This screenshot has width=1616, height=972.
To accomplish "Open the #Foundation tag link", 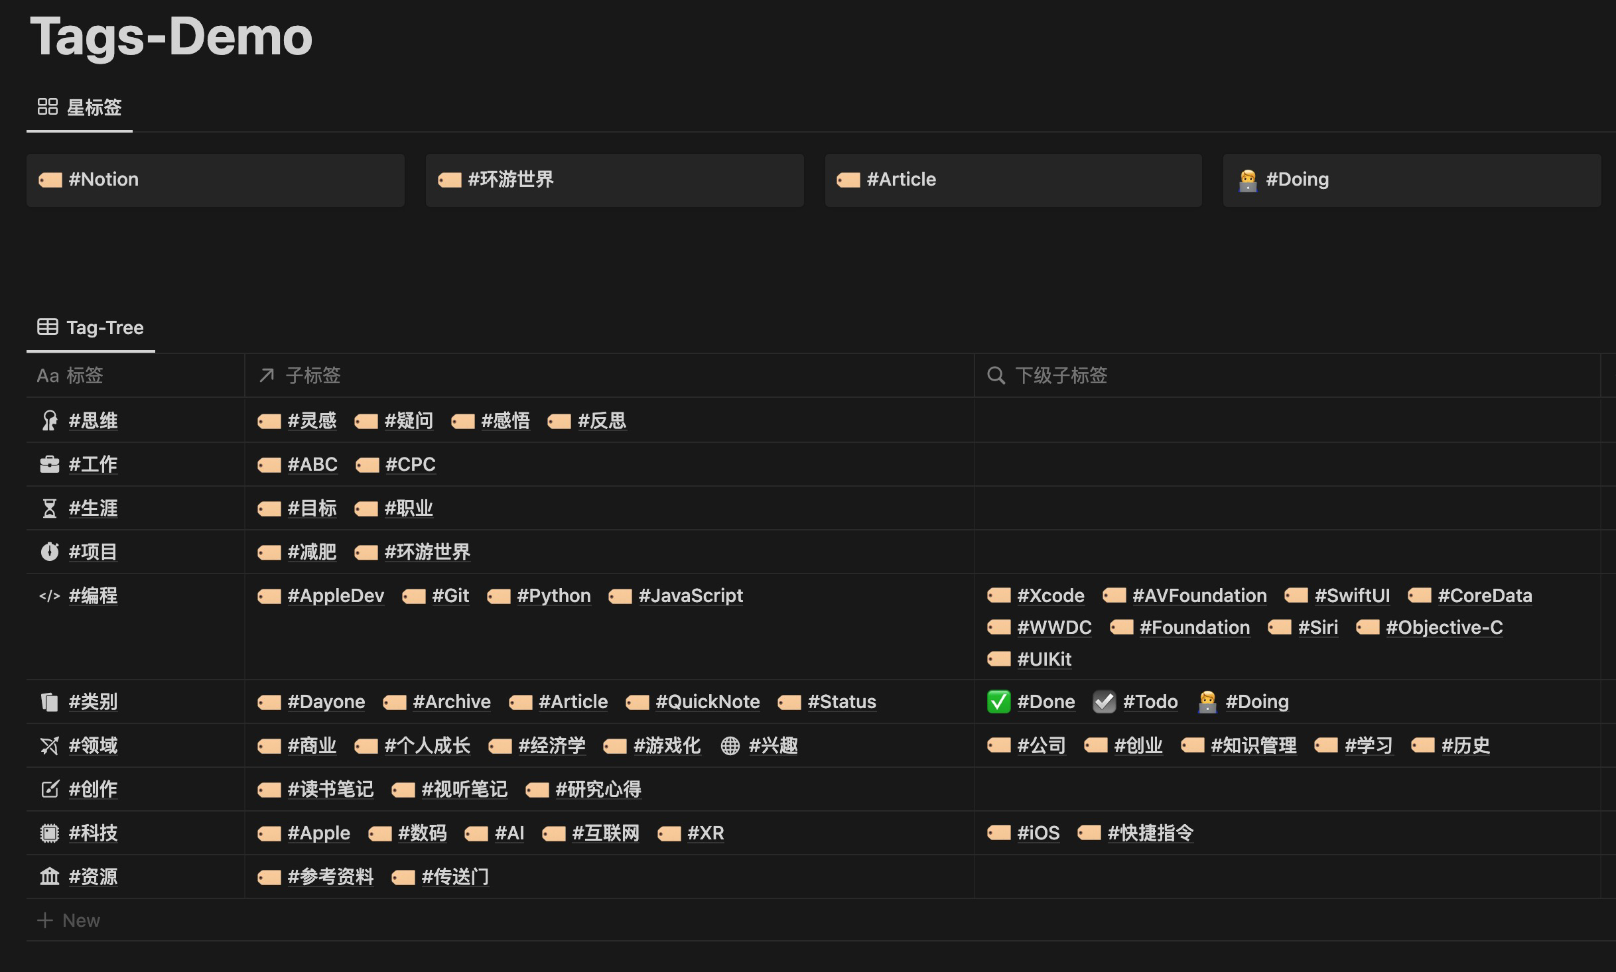I will [x=1194, y=627].
